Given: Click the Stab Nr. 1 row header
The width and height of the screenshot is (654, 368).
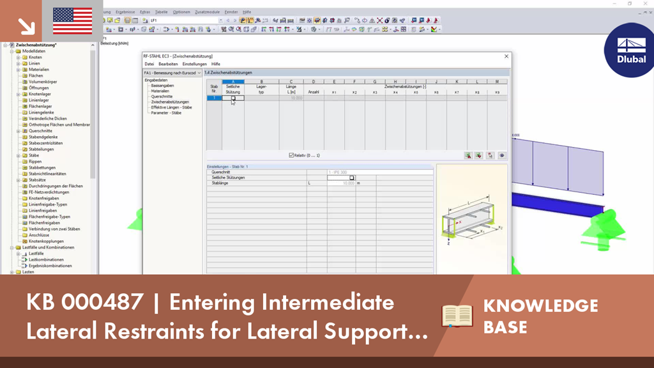Looking at the screenshot, I should (x=214, y=98).
